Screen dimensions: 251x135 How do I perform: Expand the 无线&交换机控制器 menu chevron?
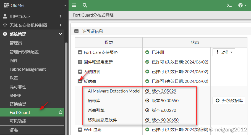point(60,25)
